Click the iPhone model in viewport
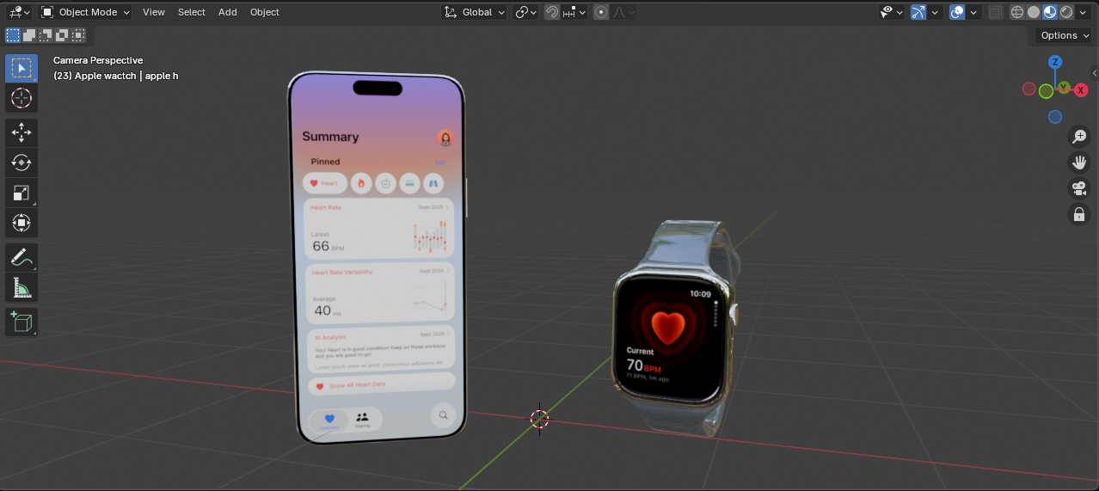This screenshot has height=491, width=1099. (x=378, y=258)
